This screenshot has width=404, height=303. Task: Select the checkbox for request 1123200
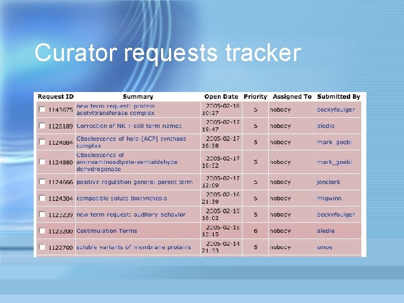point(42,231)
